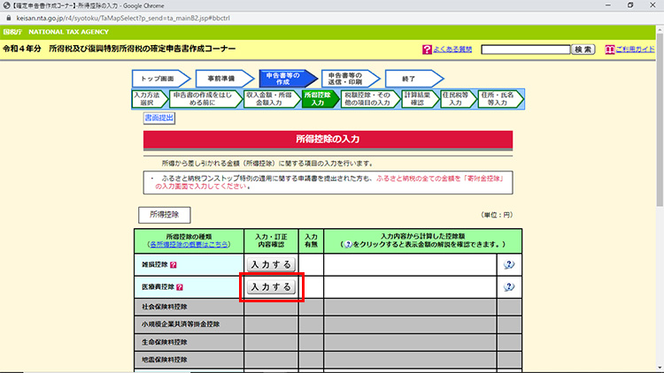Click the help icon beside 医療費控除
The image size is (664, 373).
(x=179, y=287)
